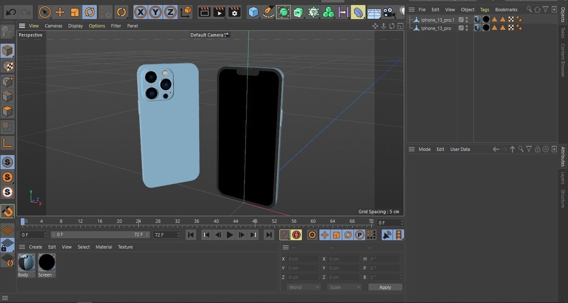Open the Scale mode dropdown
This screenshot has width=568, height=303.
[344, 287]
